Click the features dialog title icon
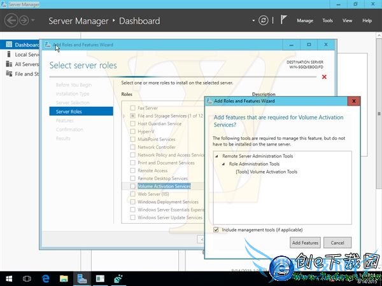 (x=209, y=101)
